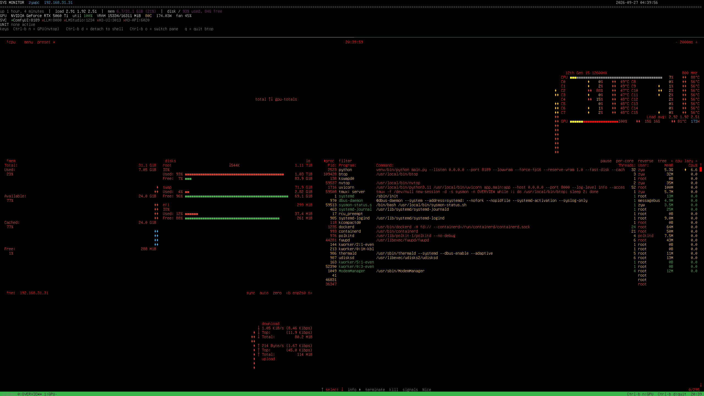The height and width of the screenshot is (396, 704).
Task: Increase update interval with the plus sign
Action: 696,42
